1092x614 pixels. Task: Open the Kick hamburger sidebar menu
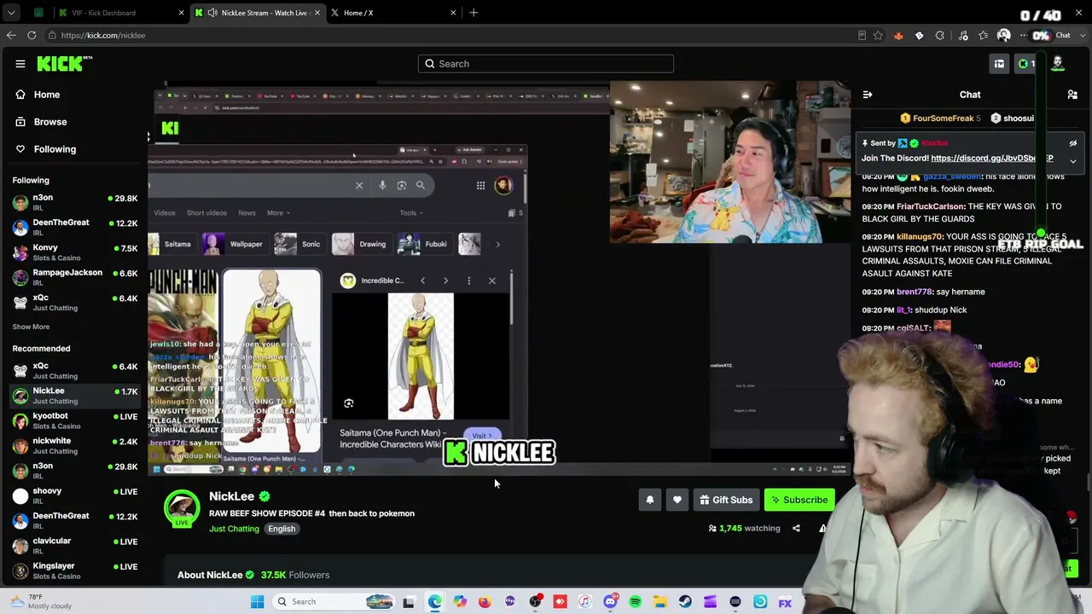click(20, 63)
